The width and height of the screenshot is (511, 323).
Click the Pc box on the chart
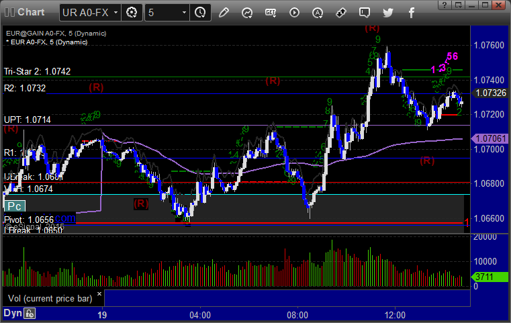[x=14, y=206]
